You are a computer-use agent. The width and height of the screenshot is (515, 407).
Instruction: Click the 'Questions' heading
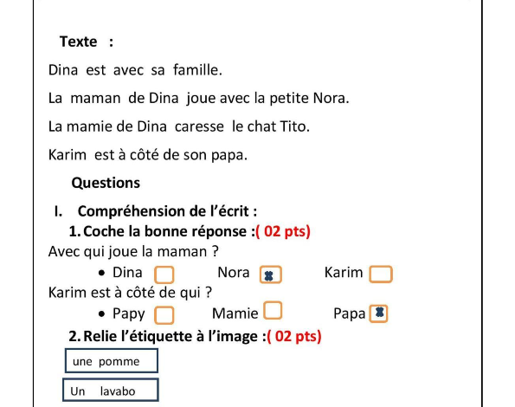click(x=106, y=183)
